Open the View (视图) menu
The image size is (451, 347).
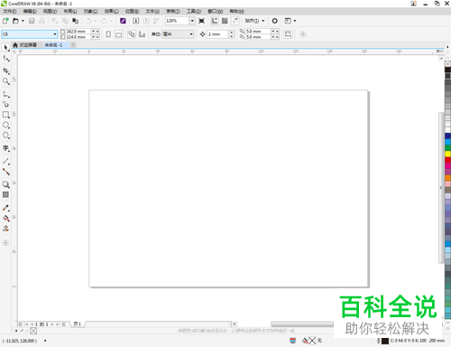click(x=50, y=11)
